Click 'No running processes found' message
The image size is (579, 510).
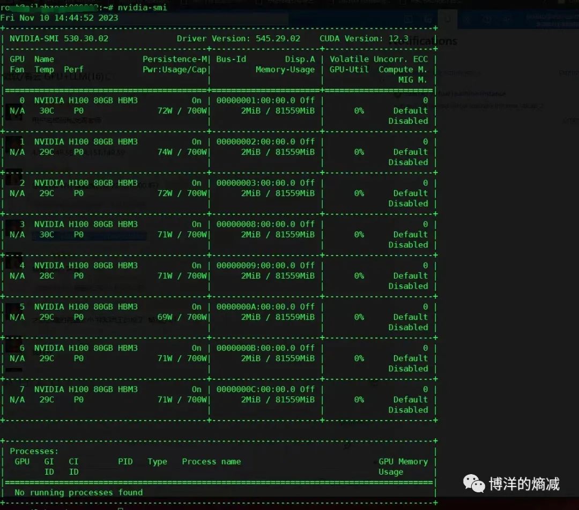click(78, 493)
